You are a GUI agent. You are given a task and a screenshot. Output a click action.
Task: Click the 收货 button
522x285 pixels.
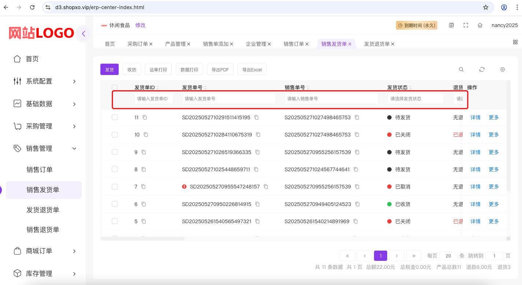pos(132,70)
